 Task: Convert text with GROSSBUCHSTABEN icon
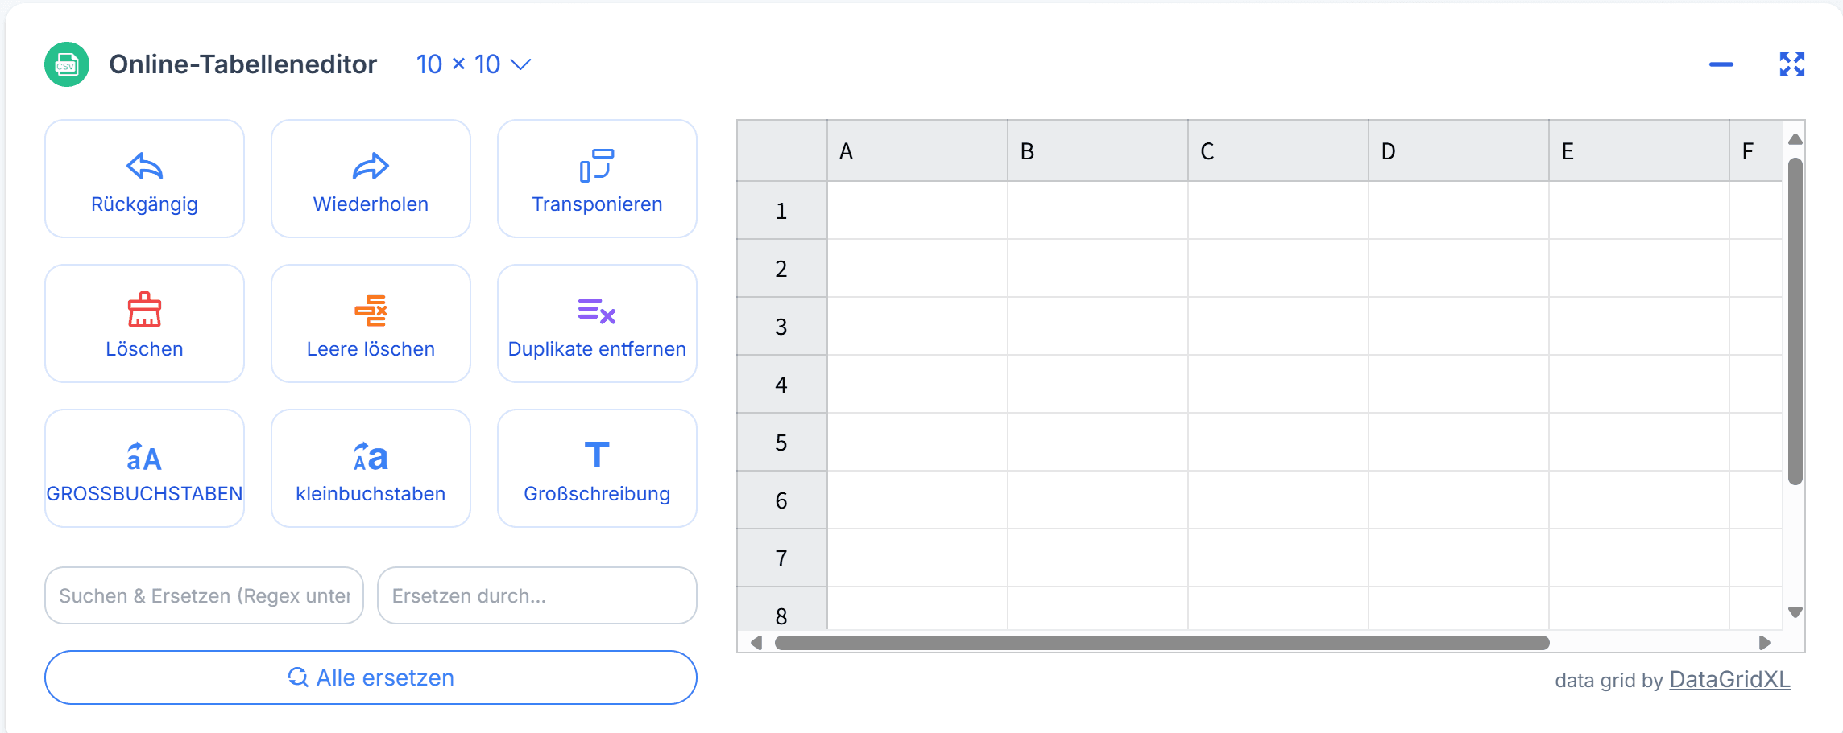[x=144, y=456]
